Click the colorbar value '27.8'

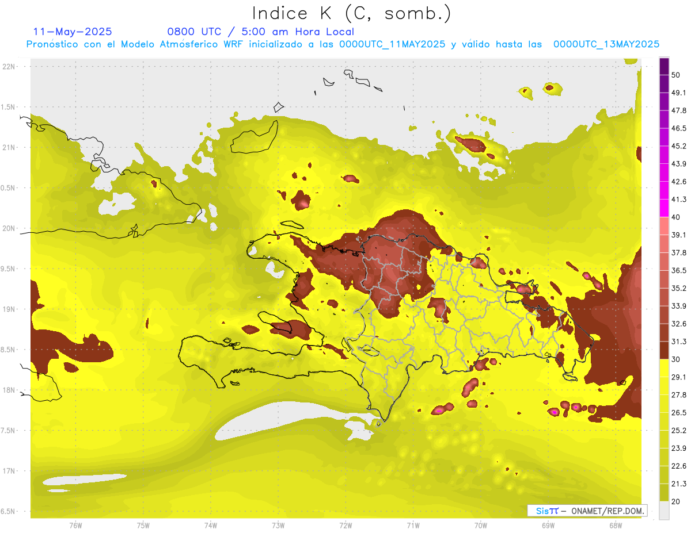click(679, 395)
